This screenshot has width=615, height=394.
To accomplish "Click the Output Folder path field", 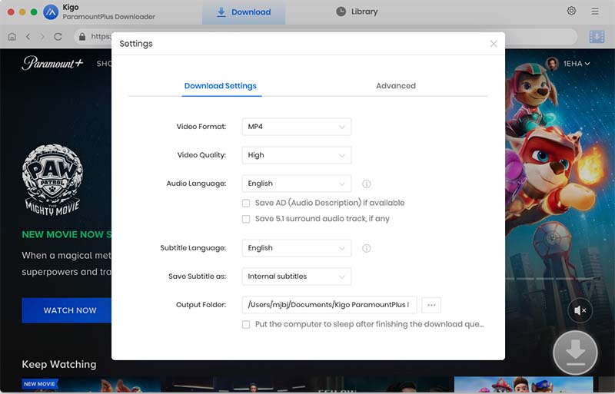I will tap(329, 305).
